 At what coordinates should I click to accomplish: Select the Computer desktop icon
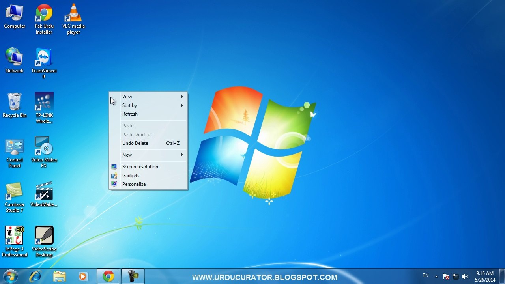(x=15, y=17)
